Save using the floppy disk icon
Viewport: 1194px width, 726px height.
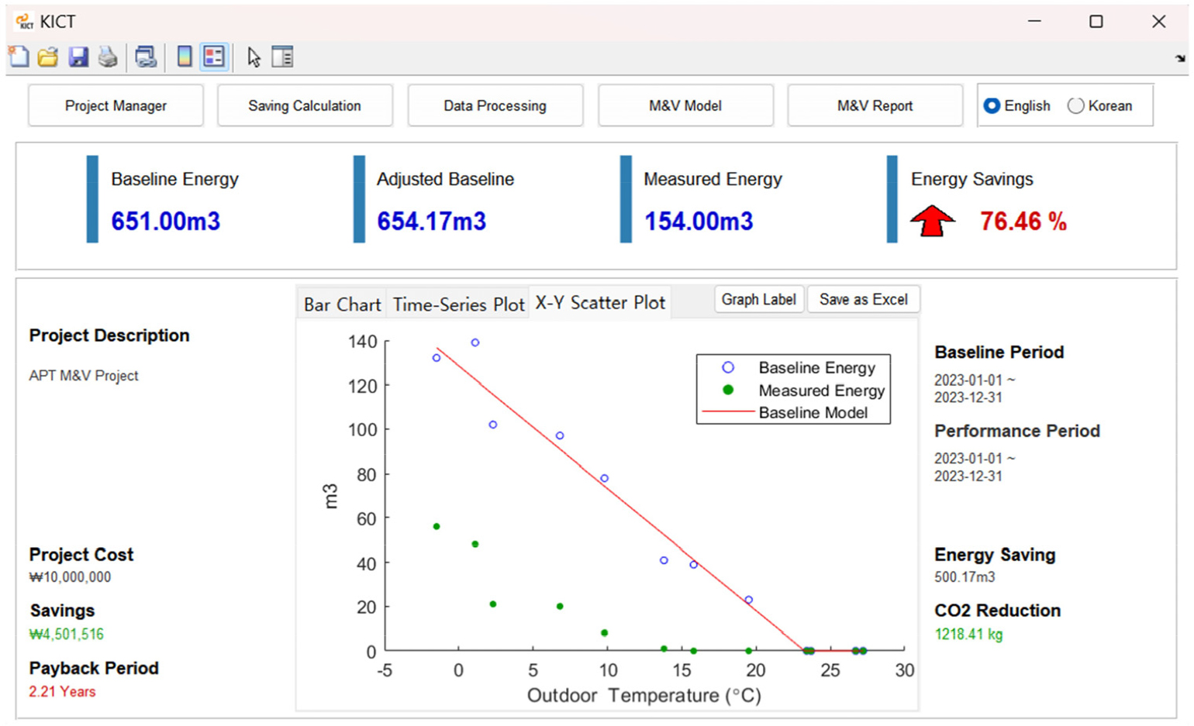78,57
